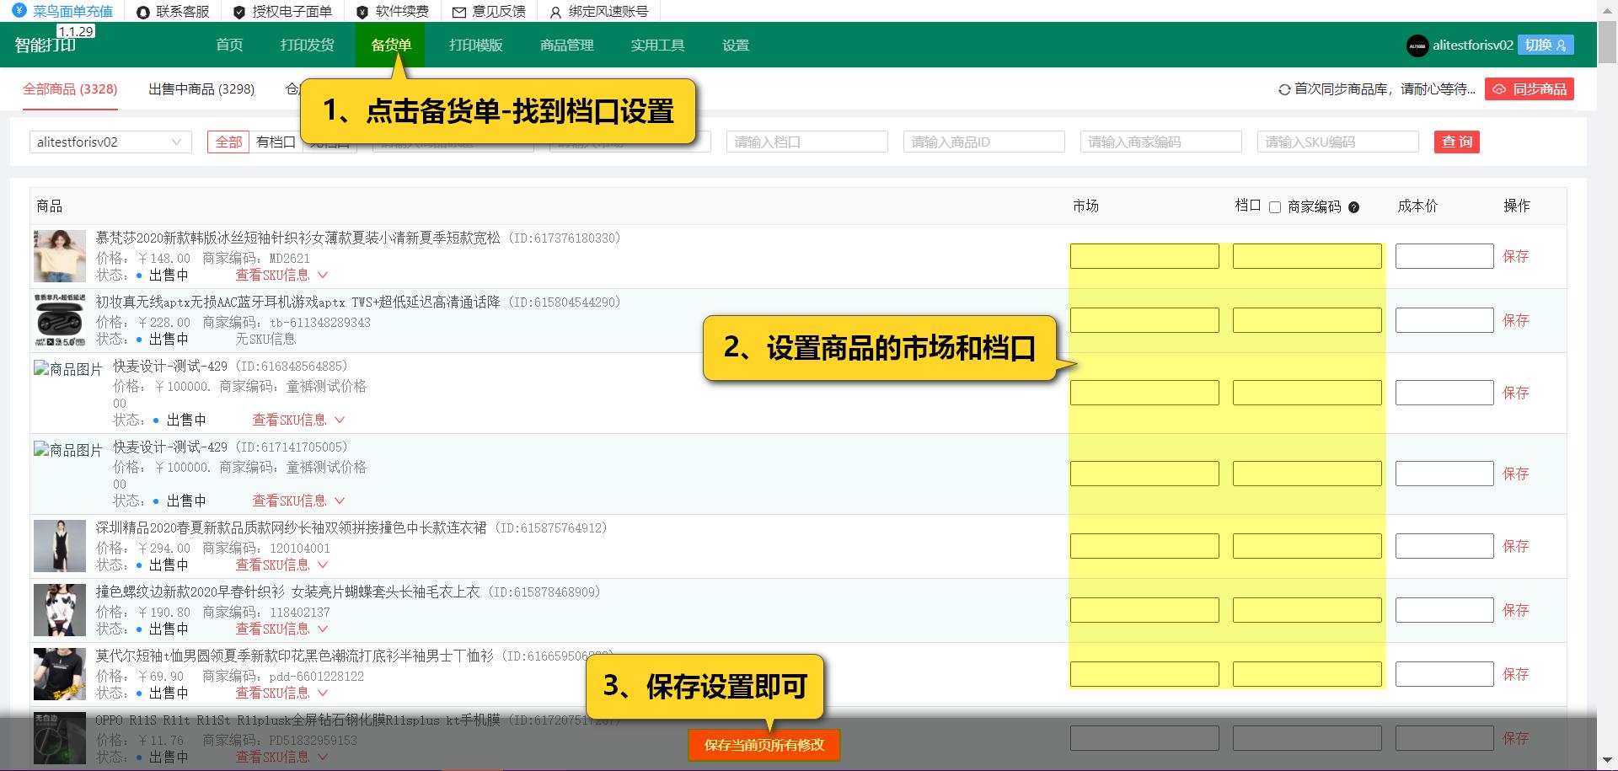Click the 查询 search button
The width and height of the screenshot is (1618, 771).
click(1457, 142)
